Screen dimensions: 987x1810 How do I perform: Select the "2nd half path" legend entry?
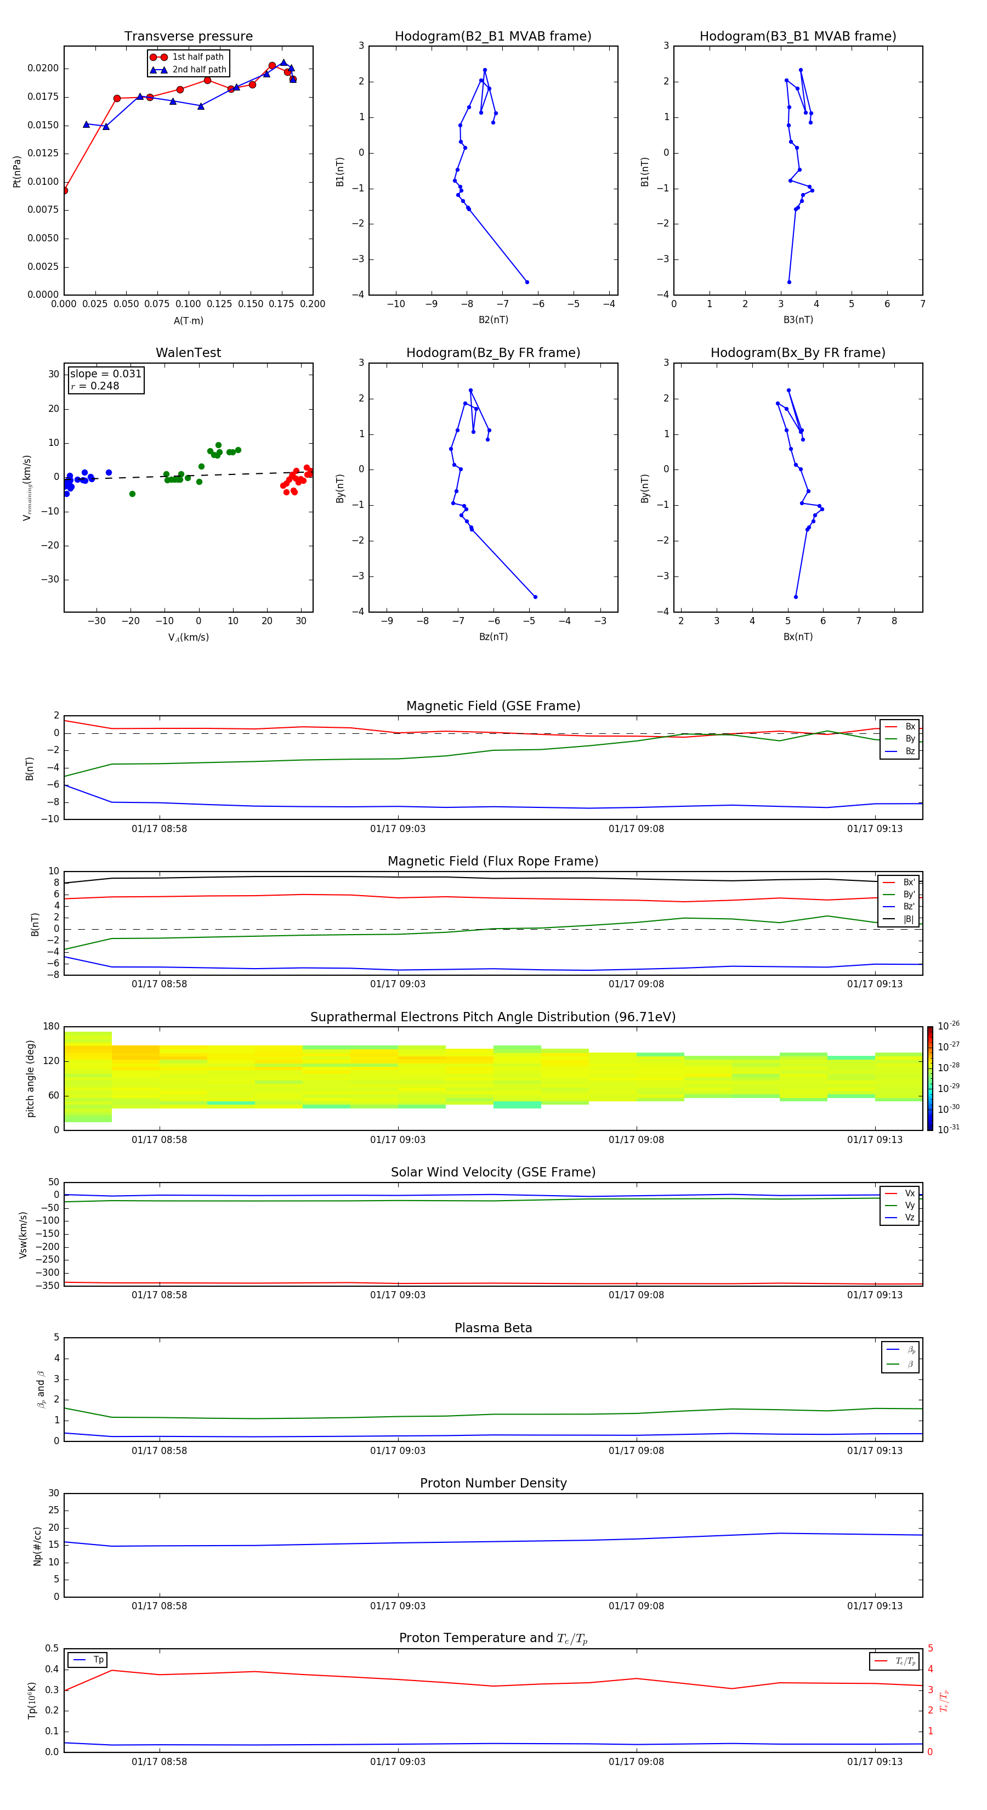click(188, 70)
